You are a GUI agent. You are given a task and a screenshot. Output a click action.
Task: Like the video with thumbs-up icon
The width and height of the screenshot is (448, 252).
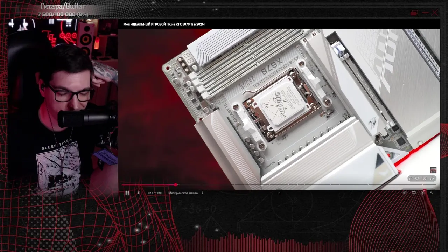tap(411, 178)
